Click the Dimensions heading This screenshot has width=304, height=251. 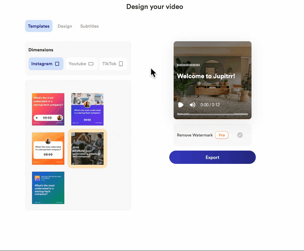click(x=41, y=50)
